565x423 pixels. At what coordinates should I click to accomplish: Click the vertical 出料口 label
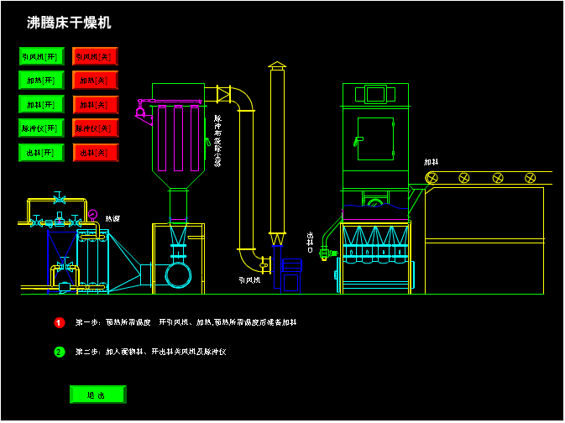(x=310, y=242)
